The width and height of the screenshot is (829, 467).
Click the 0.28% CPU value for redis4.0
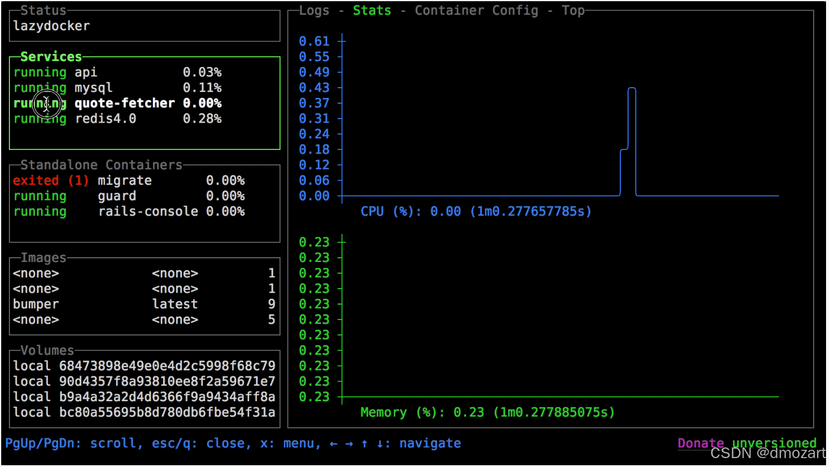click(x=202, y=119)
